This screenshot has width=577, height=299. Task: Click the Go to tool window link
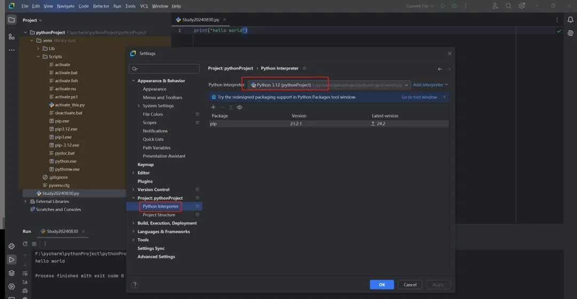pos(419,97)
